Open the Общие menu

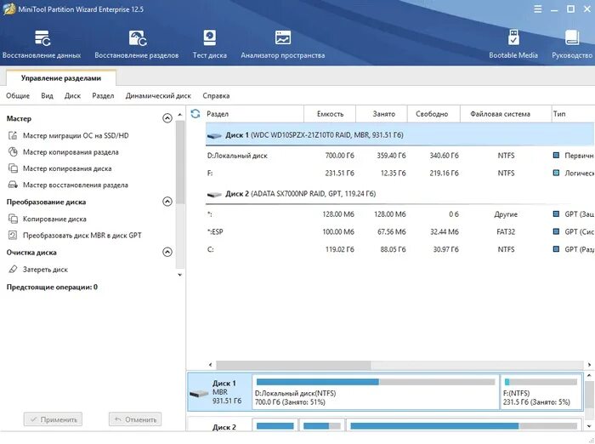coord(18,96)
